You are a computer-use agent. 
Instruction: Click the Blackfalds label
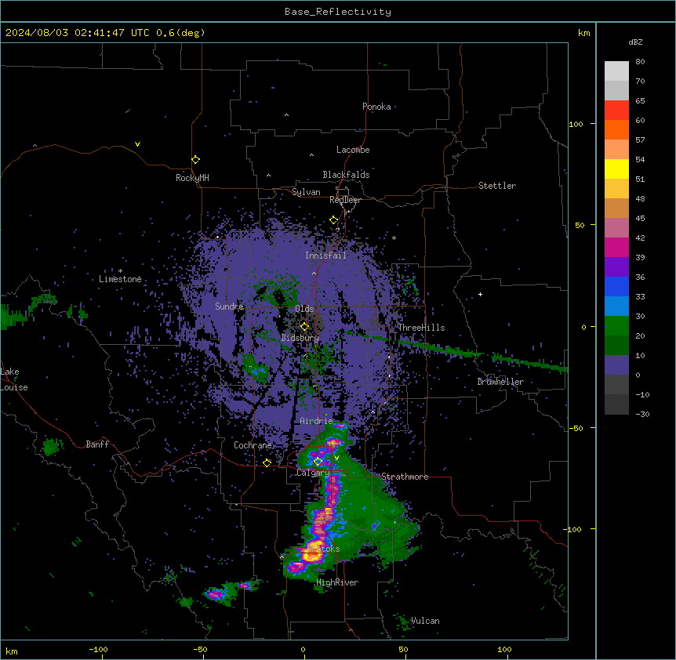tap(346, 175)
